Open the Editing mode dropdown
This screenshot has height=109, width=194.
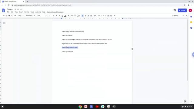click(x=178, y=16)
